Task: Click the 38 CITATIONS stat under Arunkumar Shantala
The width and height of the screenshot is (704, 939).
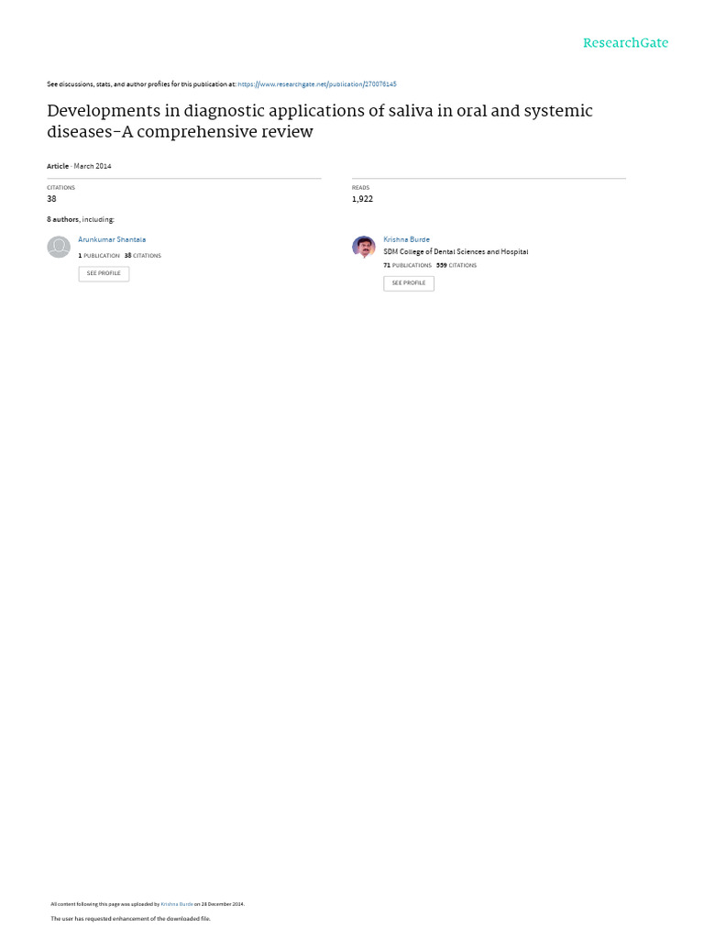Action: point(142,256)
